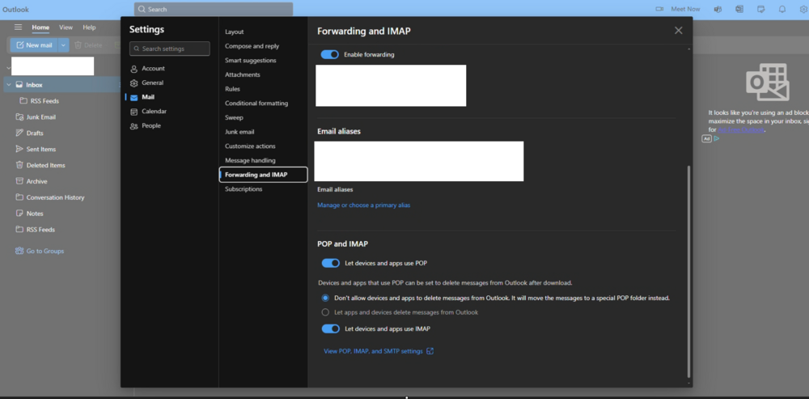Click the Sent Items arrow icon

click(19, 149)
